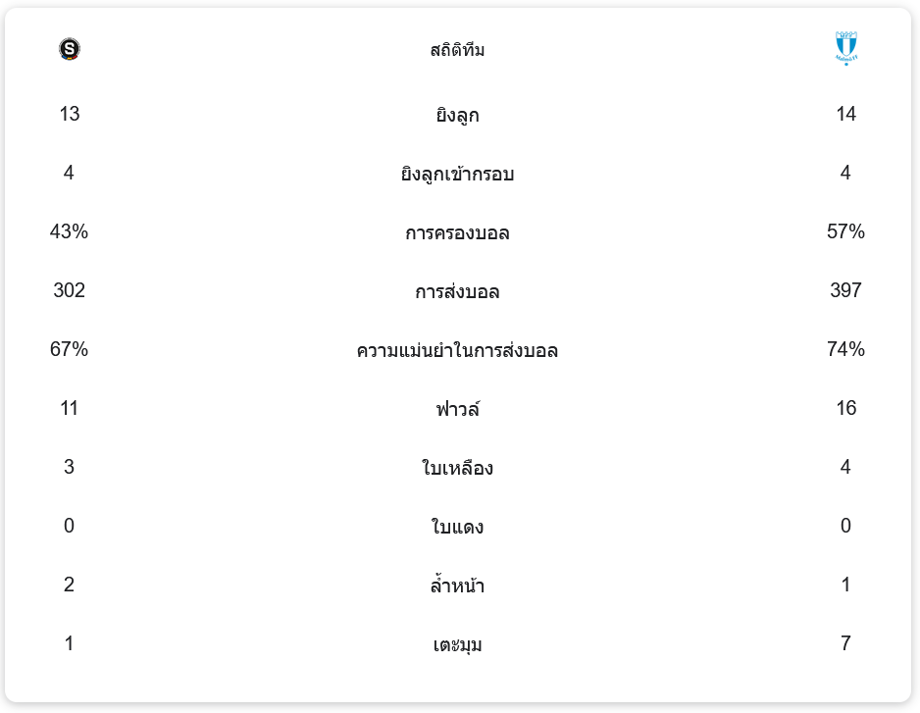Select the ยิงลูก stat label
This screenshot has width=920, height=713.
tap(457, 116)
